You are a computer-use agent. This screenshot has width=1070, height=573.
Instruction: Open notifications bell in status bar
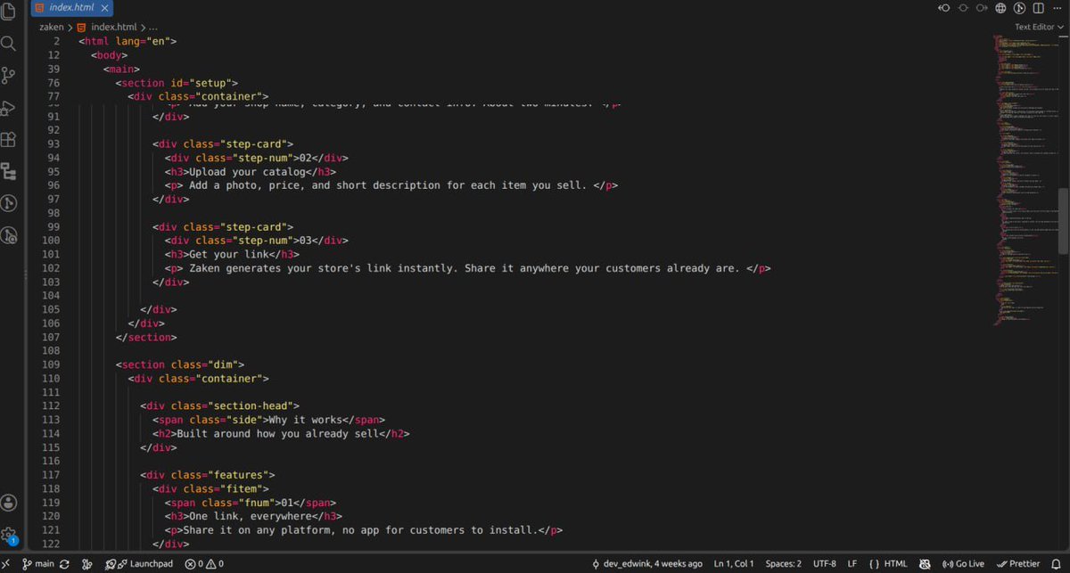[x=1056, y=564]
